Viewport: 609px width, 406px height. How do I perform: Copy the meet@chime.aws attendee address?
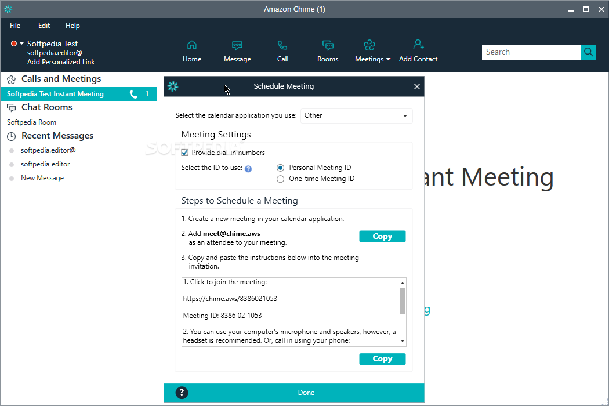(382, 236)
